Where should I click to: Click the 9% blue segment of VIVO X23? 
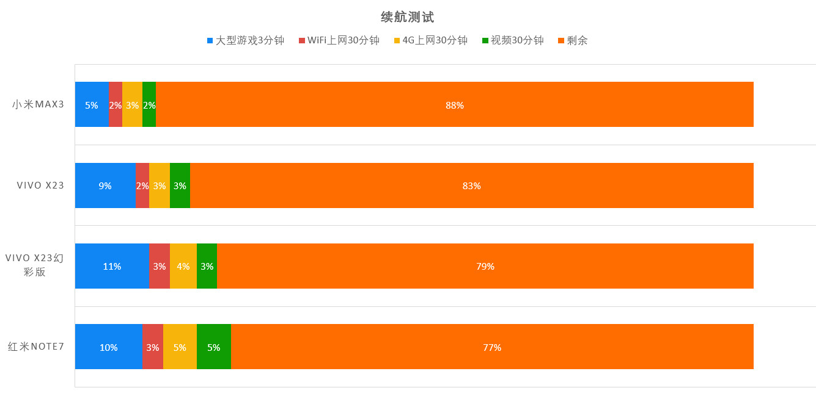[x=105, y=185]
